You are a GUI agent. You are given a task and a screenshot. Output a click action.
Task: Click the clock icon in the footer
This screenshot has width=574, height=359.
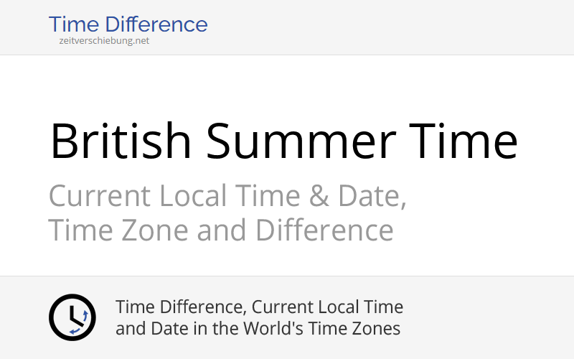coord(72,317)
